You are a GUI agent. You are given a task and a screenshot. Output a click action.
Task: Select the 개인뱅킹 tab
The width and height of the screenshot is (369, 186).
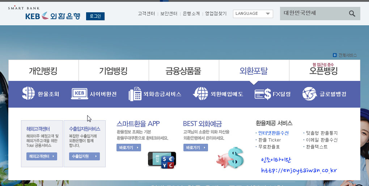43,70
